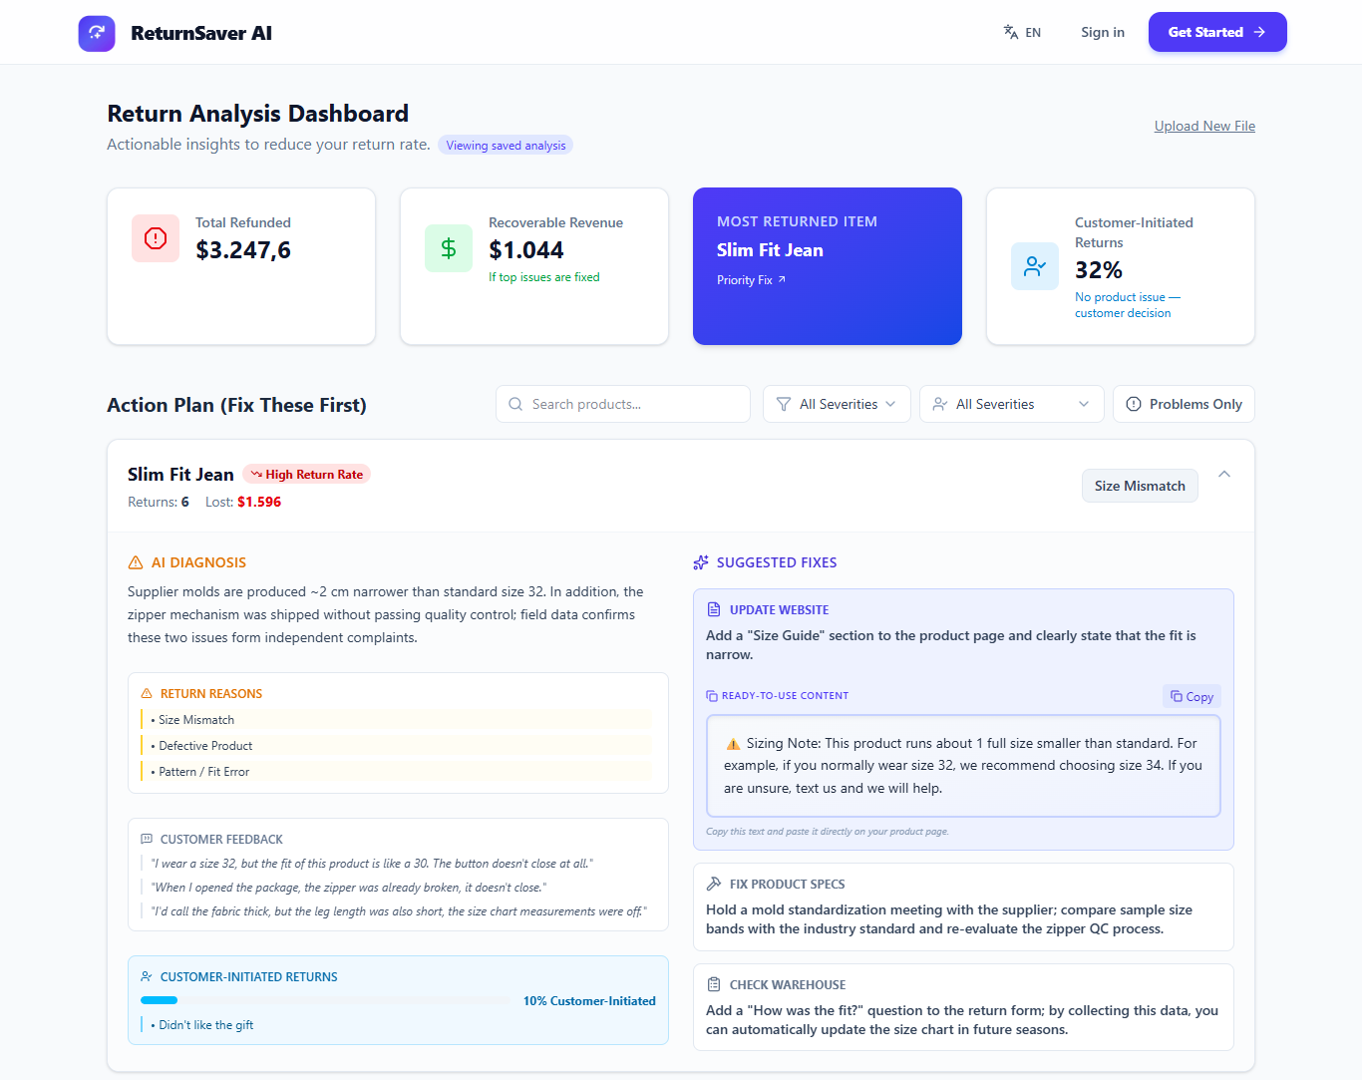Open the EN language menu

click(x=1022, y=32)
